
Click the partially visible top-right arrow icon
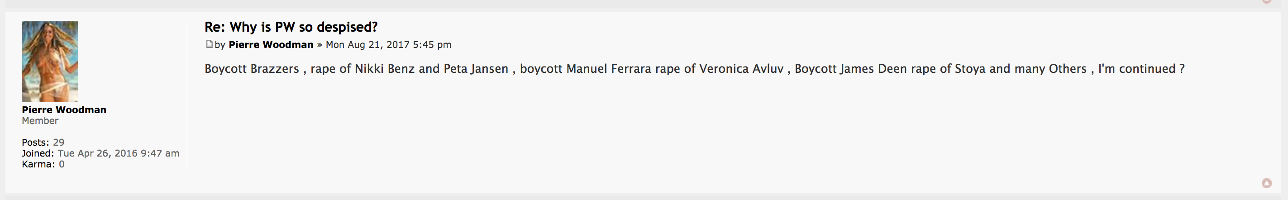point(1266,1)
